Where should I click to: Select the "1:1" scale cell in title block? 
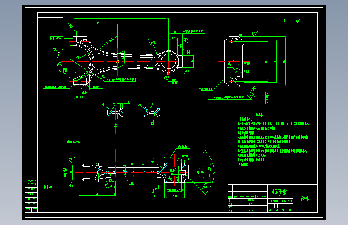(x=290, y=206)
